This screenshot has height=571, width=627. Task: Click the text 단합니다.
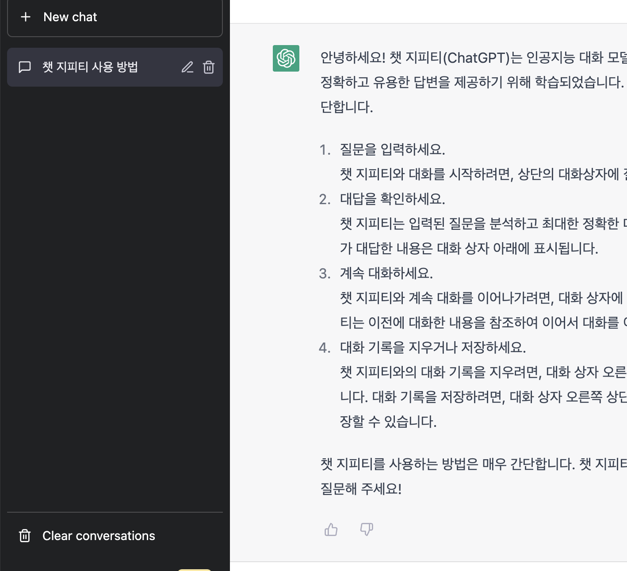[x=347, y=107]
